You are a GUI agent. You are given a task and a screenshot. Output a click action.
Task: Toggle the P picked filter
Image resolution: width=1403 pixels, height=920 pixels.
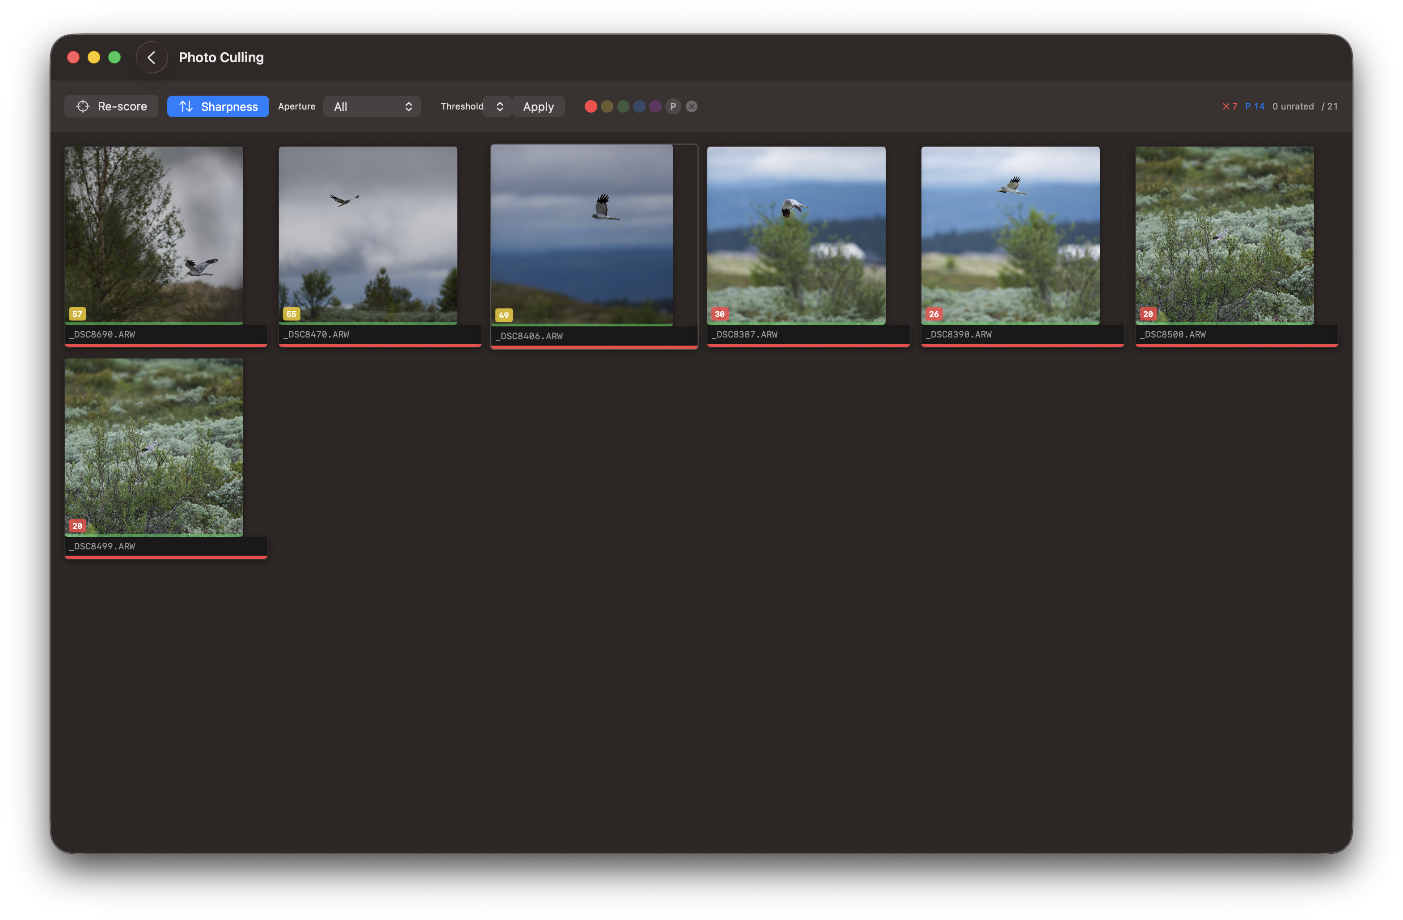(x=672, y=106)
